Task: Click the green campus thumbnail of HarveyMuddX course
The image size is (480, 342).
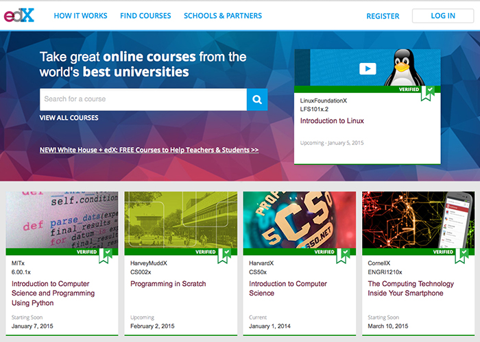Action: 180,220
